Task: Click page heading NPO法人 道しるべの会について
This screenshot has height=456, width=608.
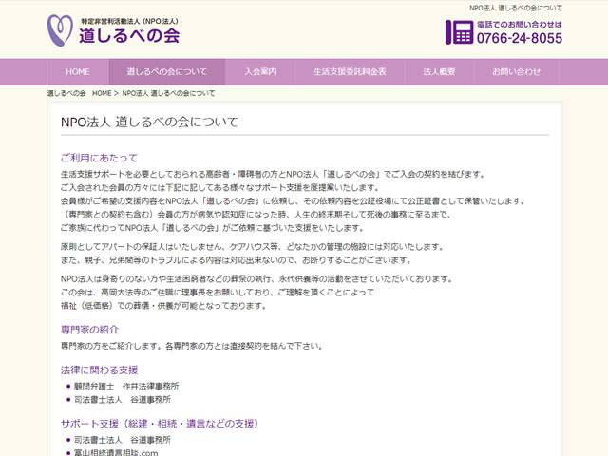Action: 149,123
